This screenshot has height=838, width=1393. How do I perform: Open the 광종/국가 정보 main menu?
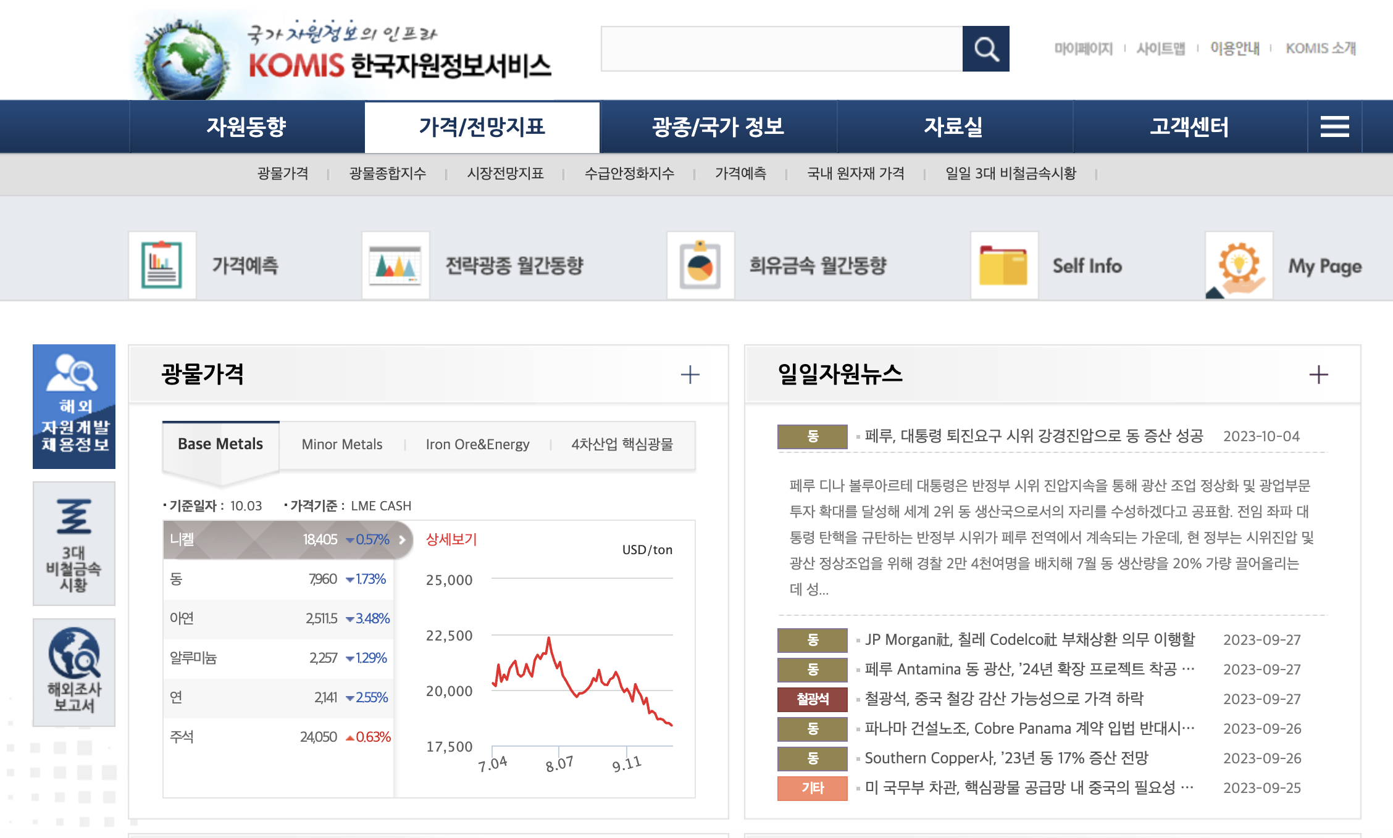[717, 127]
